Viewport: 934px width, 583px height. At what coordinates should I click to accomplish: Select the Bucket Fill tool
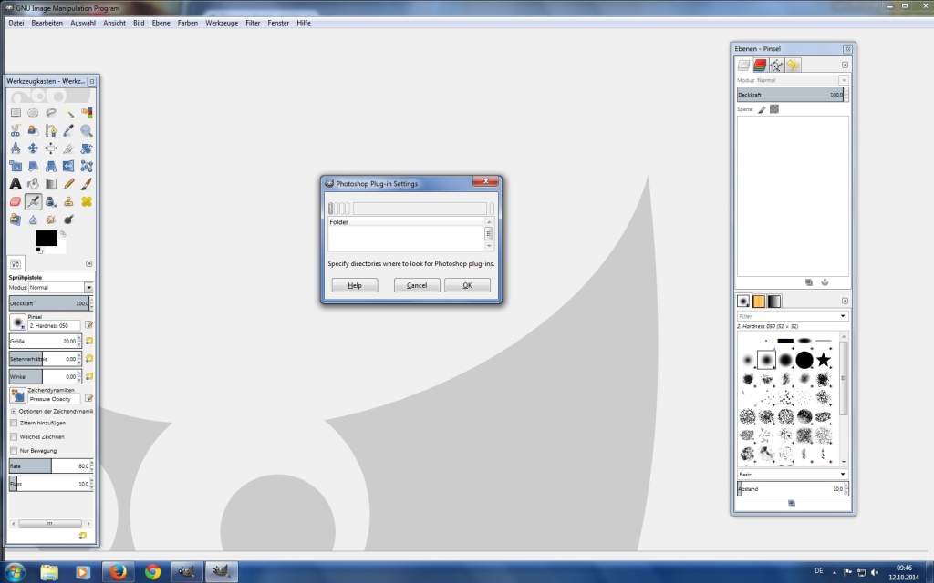pyautogui.click(x=34, y=184)
